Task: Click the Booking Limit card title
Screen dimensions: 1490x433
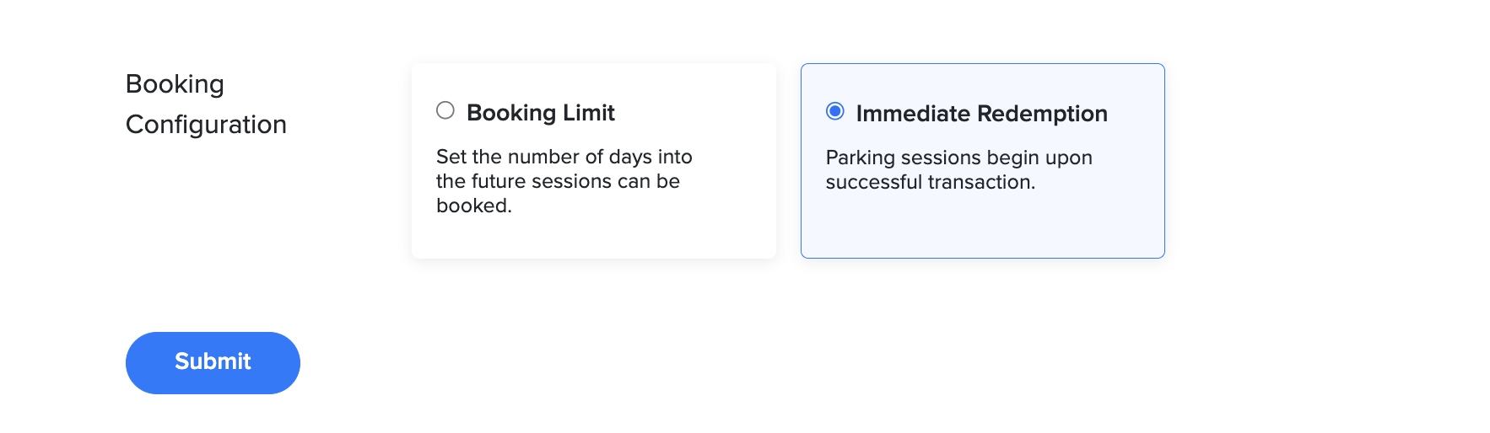Action: click(x=540, y=113)
